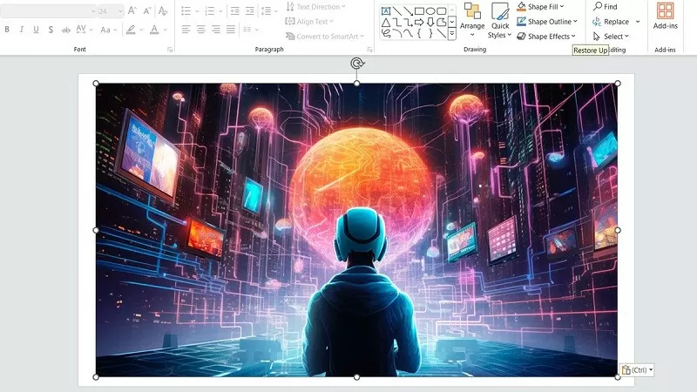Select Arrow line shape in gallery
The image size is (697, 392).
pyautogui.click(x=408, y=11)
